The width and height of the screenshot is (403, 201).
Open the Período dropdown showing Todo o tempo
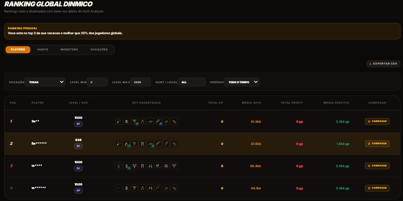[x=242, y=82]
